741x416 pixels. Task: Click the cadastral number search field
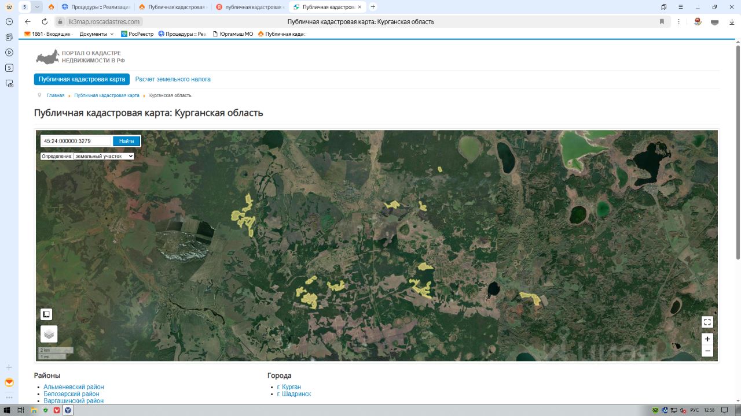[x=76, y=141]
